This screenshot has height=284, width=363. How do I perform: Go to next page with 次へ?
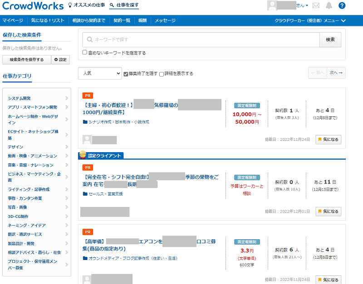[x=336, y=73]
